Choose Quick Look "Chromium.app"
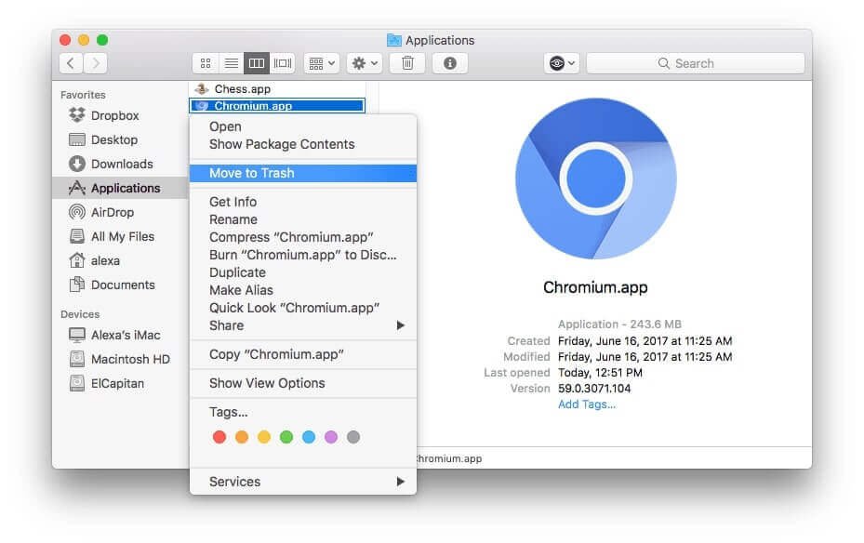The width and height of the screenshot is (864, 543). point(303,308)
